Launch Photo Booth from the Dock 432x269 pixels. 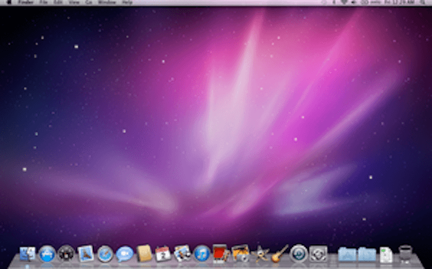221,253
